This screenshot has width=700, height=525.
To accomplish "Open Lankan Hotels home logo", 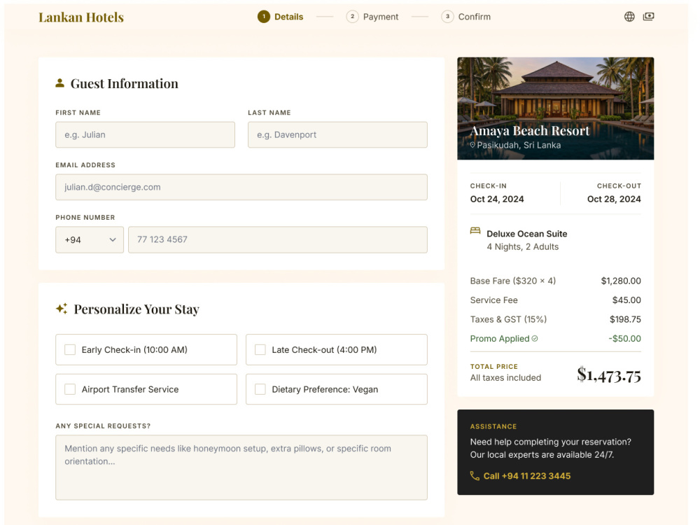I will (81, 17).
